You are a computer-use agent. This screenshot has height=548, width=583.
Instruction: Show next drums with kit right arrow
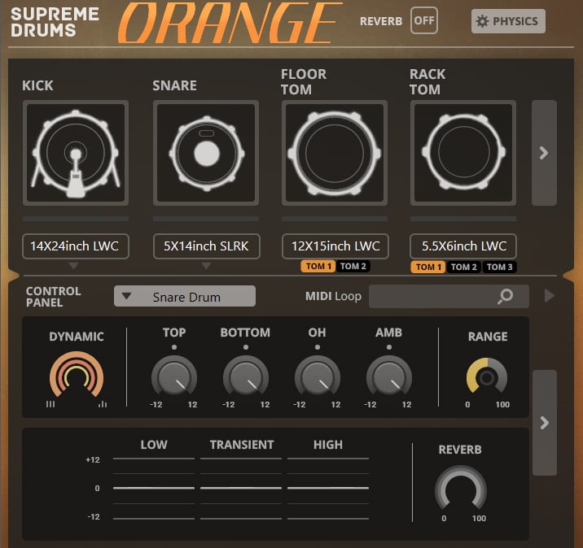click(x=544, y=153)
